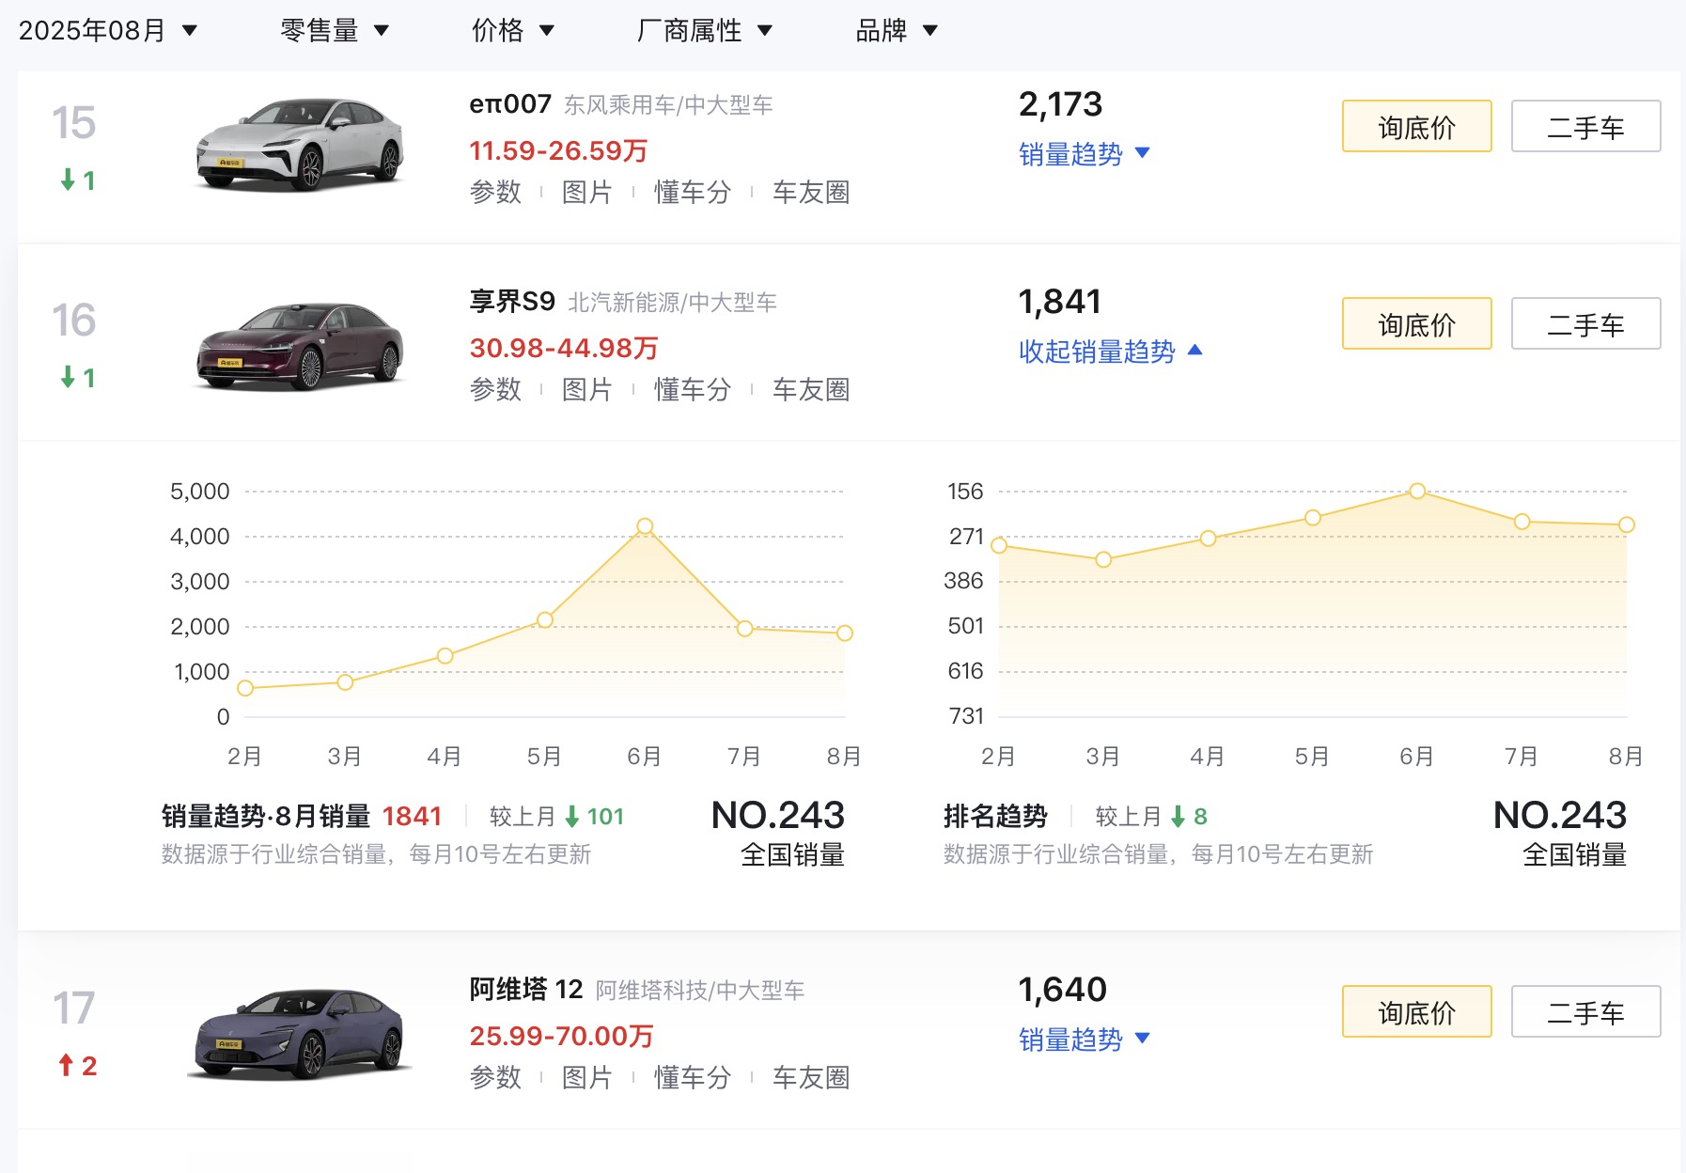
Task: Click the 6月 peak point on sales chart
Action: [645, 526]
